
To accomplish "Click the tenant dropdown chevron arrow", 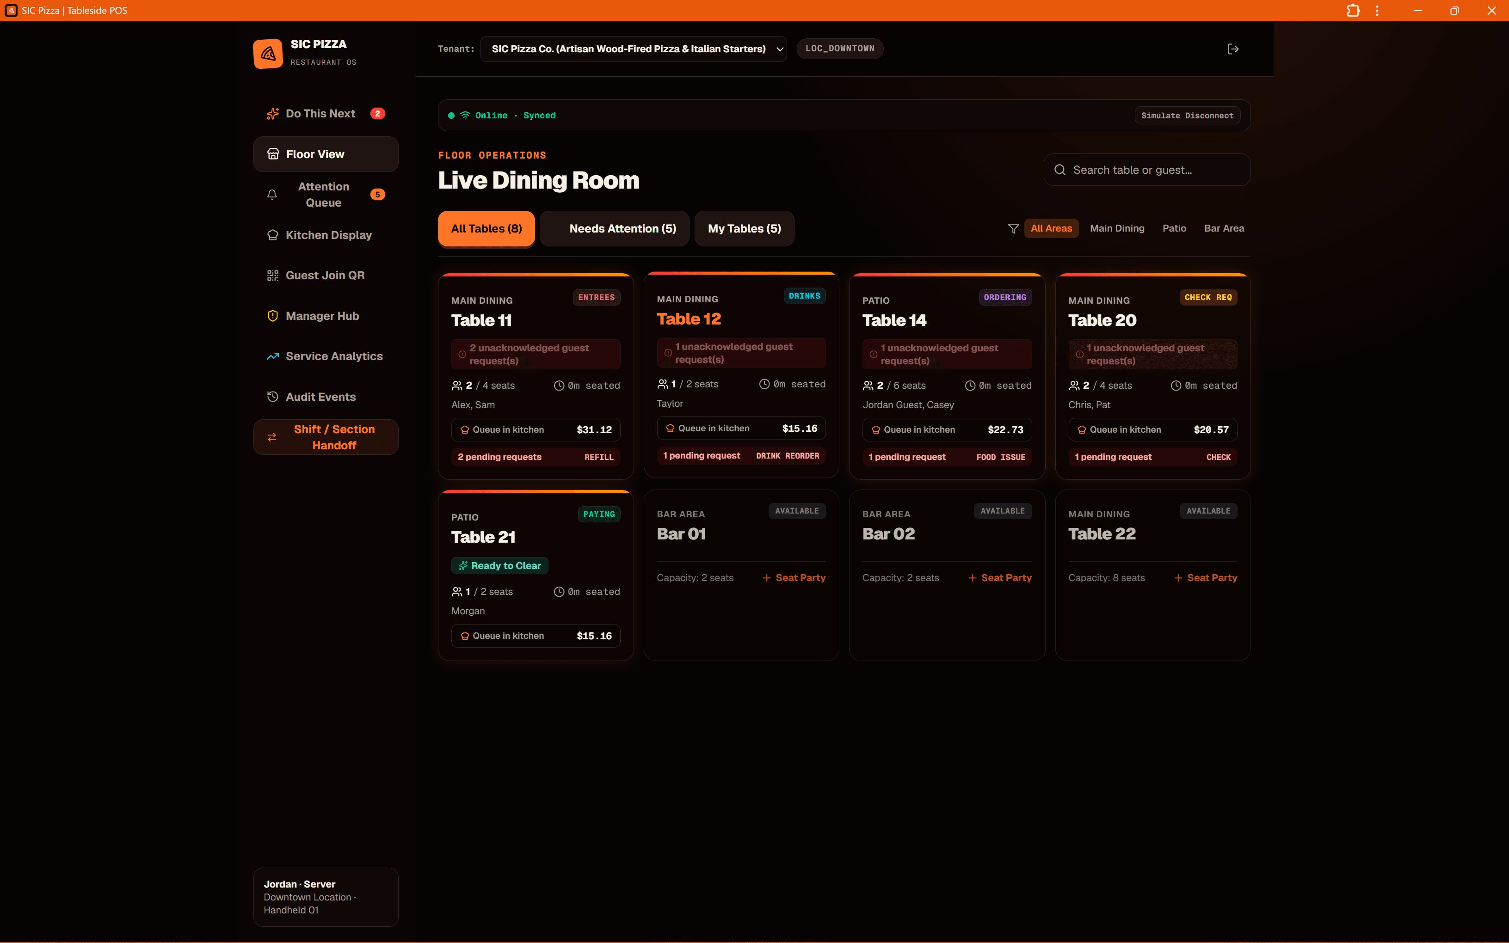I will (x=780, y=49).
